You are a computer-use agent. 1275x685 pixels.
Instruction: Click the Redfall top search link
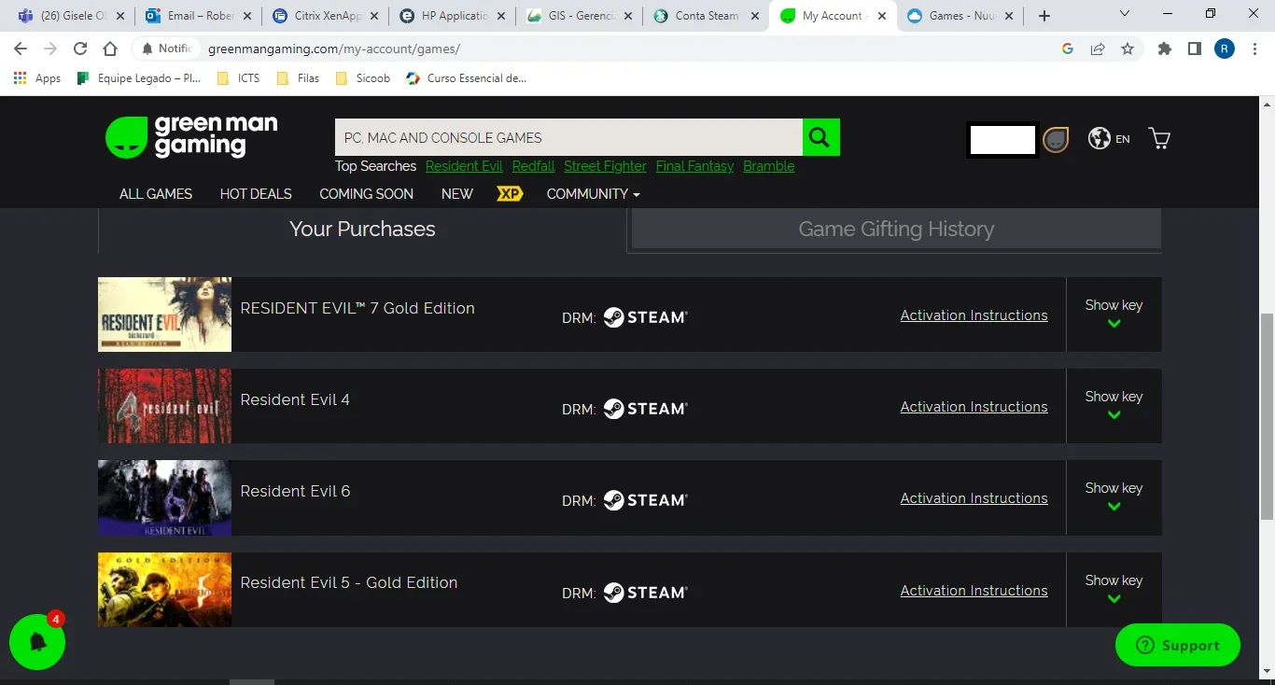pos(533,166)
